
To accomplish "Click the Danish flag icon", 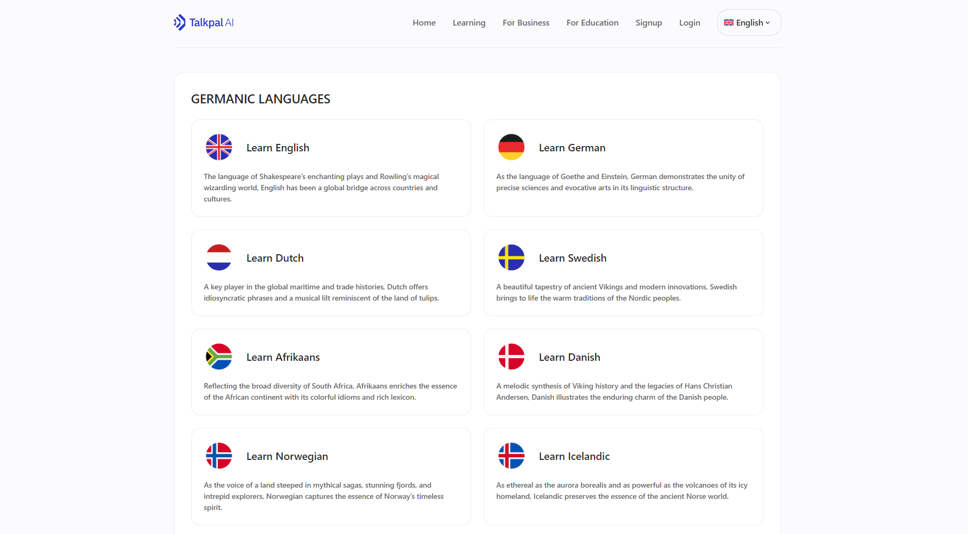I will pyautogui.click(x=511, y=357).
